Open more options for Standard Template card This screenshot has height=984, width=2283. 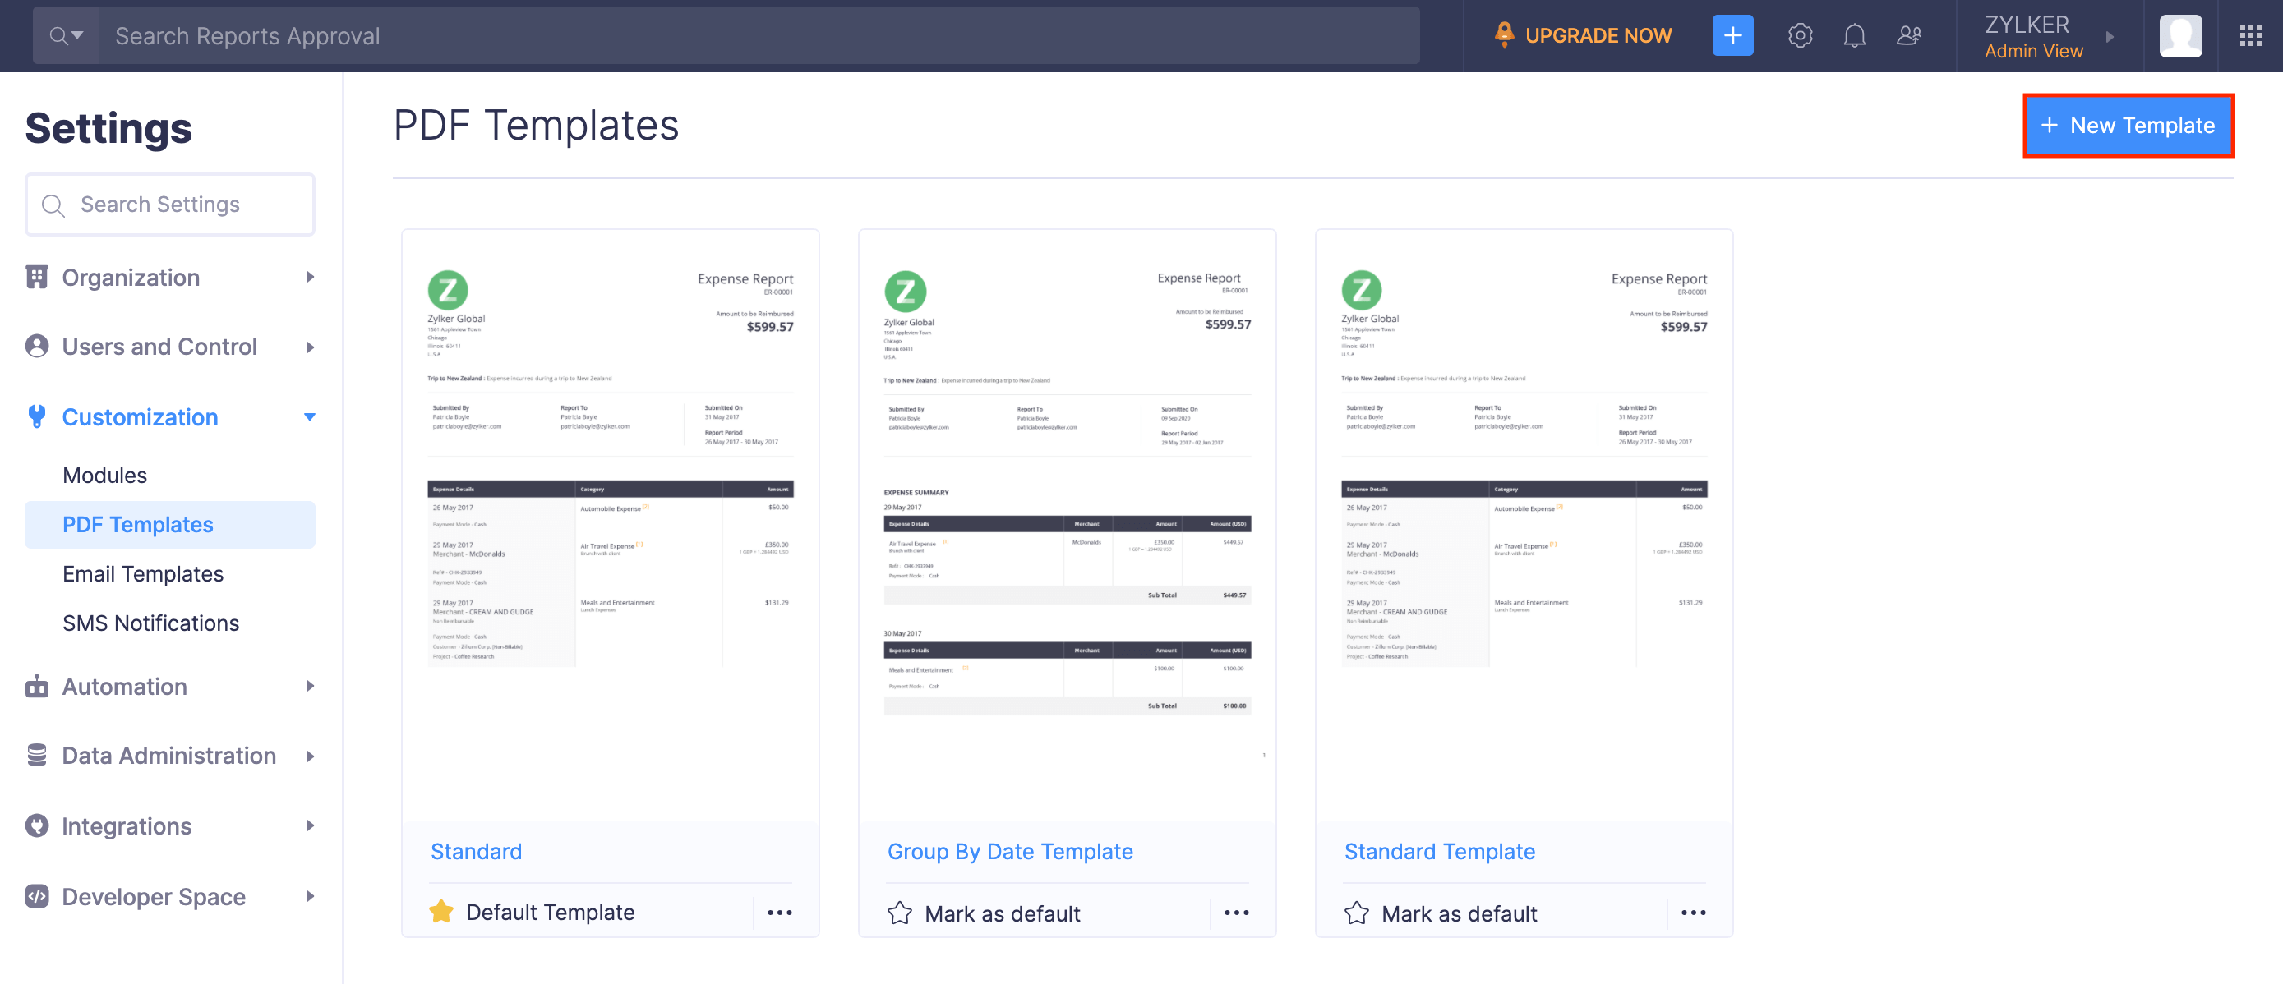tap(1693, 913)
